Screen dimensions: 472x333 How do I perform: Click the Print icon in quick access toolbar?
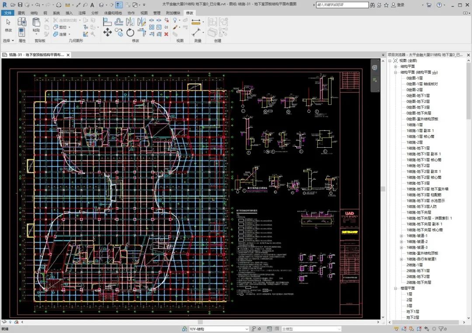59,5
